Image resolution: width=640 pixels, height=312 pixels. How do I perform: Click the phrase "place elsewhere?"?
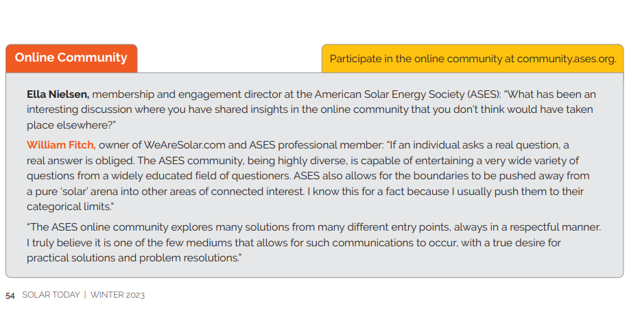71,125
